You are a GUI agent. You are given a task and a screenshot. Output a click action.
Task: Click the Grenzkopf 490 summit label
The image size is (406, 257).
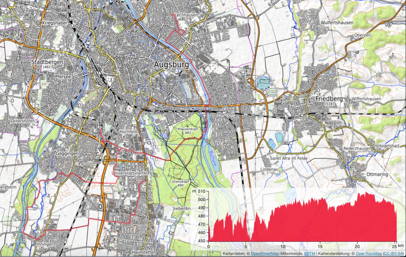[181, 184]
